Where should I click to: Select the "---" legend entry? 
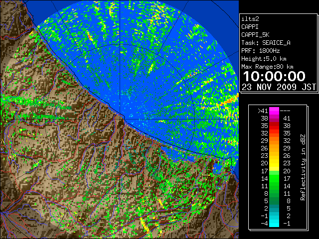tap(285, 111)
